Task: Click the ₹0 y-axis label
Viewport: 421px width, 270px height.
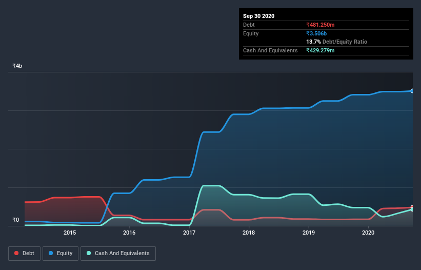Action: pyautogui.click(x=16, y=220)
